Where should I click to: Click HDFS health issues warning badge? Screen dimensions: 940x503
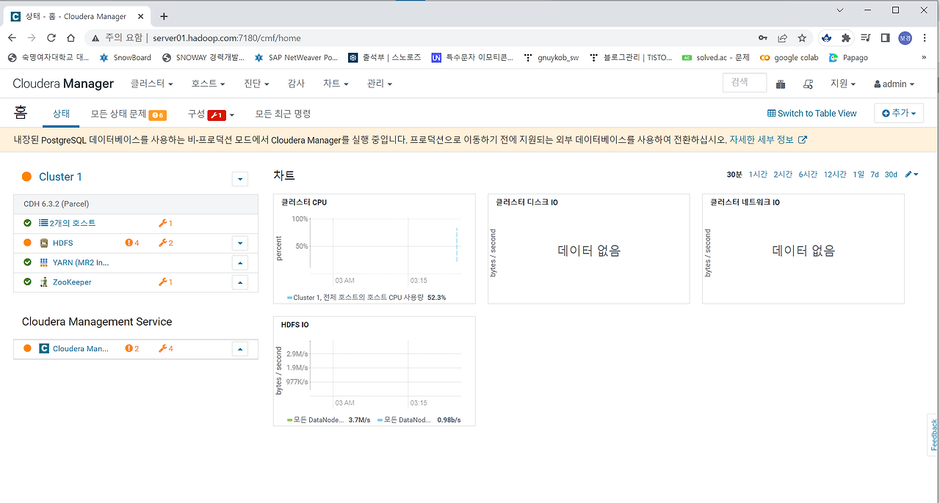[x=132, y=243]
